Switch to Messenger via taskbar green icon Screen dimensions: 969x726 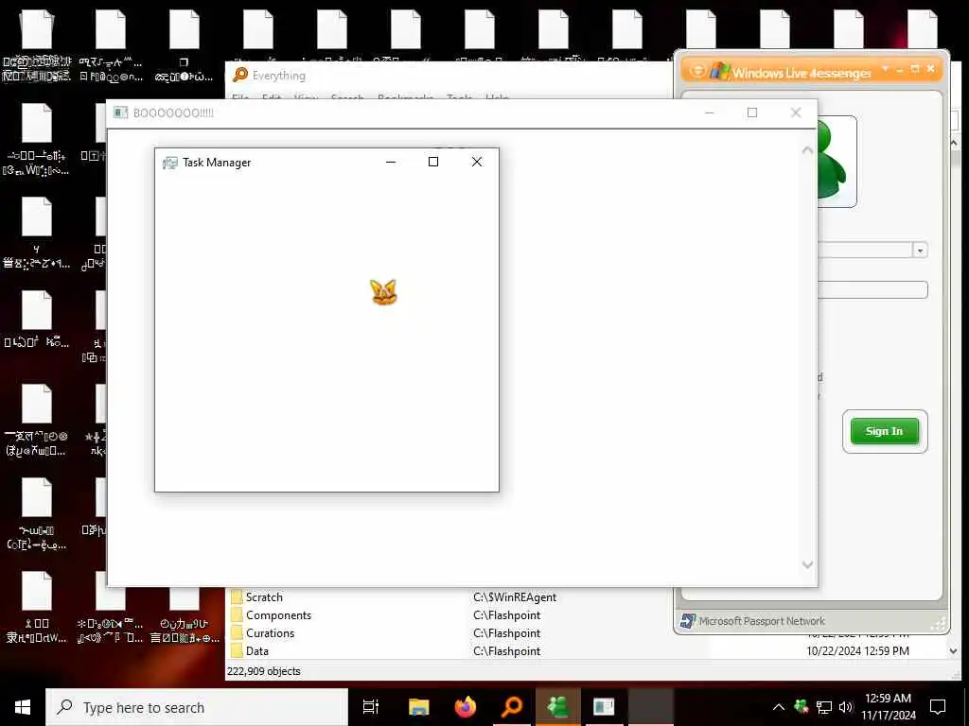(x=558, y=707)
